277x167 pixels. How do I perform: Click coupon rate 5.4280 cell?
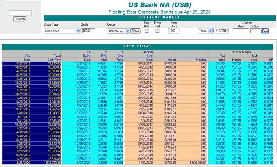[x=115, y=163]
